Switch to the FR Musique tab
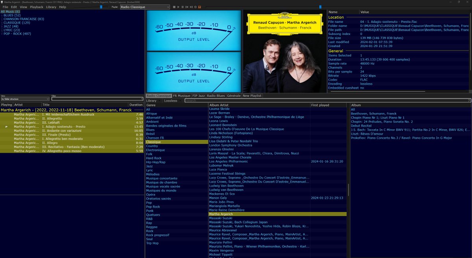Image resolution: width=472 pixels, height=258 pixels. coord(182,95)
